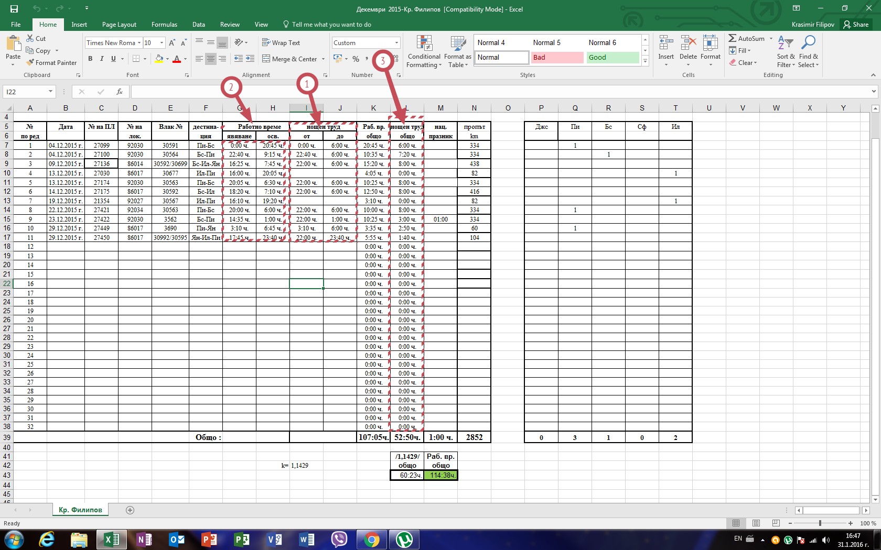Toggle Bold formatting
Viewport: 881px width, 550px height.
(90, 59)
